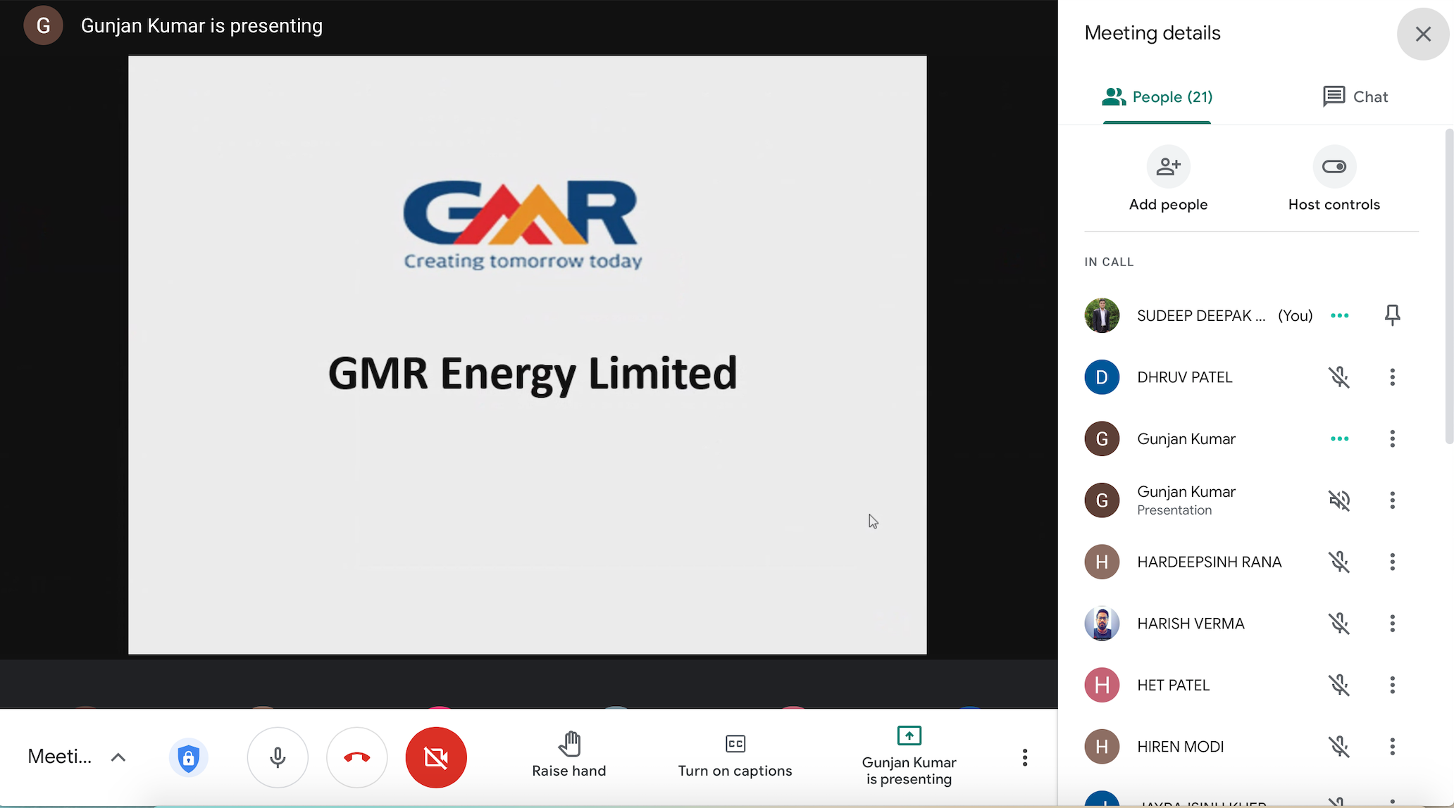Click muted mic icon for HARISH VERMA

pos(1339,624)
